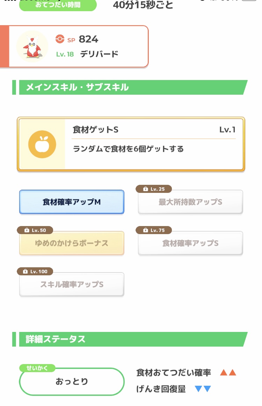Tap the Lv. 100 lock badge
This screenshot has height=406, width=262.
[35, 271]
